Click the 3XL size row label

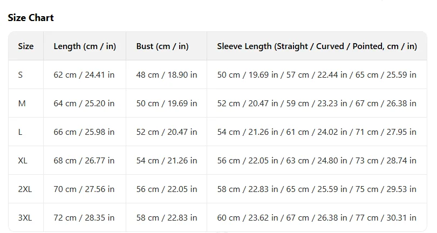point(26,217)
